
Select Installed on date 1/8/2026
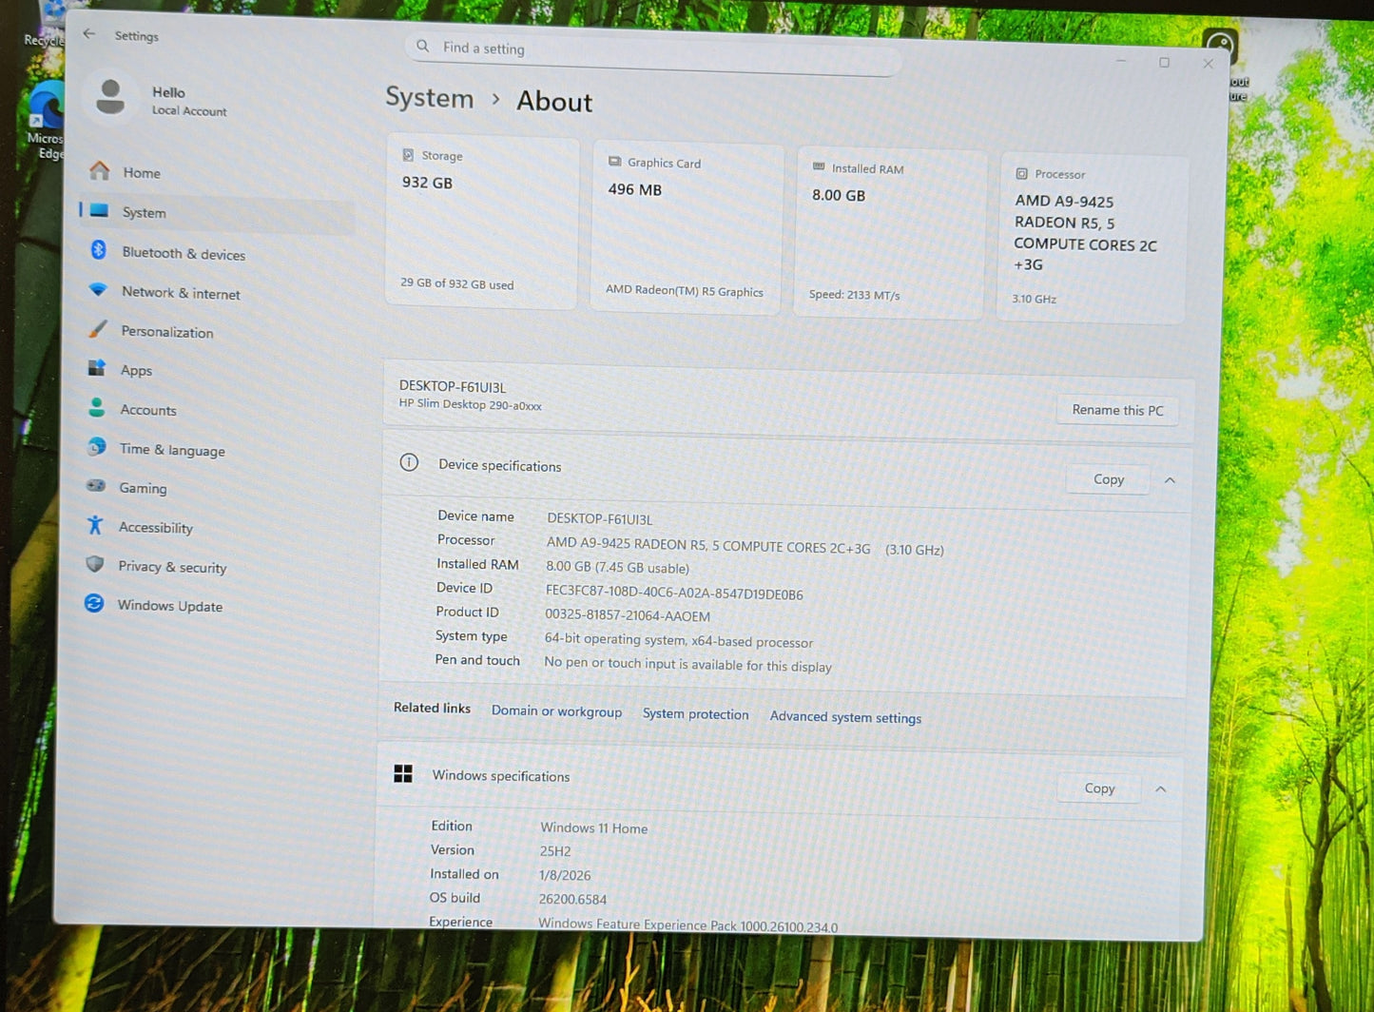(x=565, y=875)
